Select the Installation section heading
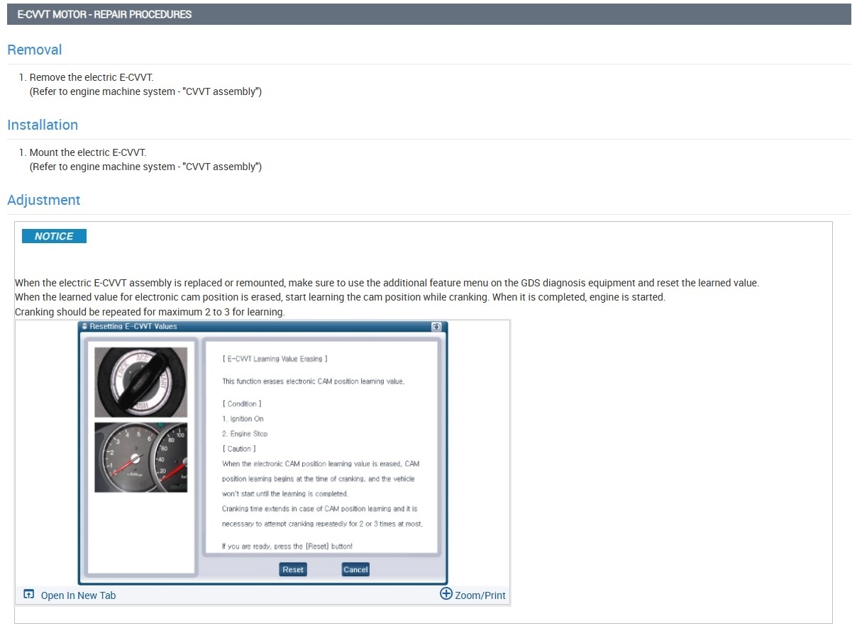The width and height of the screenshot is (857, 633). 43,125
